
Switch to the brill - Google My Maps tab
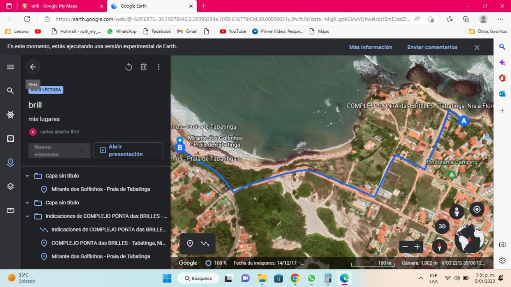click(62, 6)
